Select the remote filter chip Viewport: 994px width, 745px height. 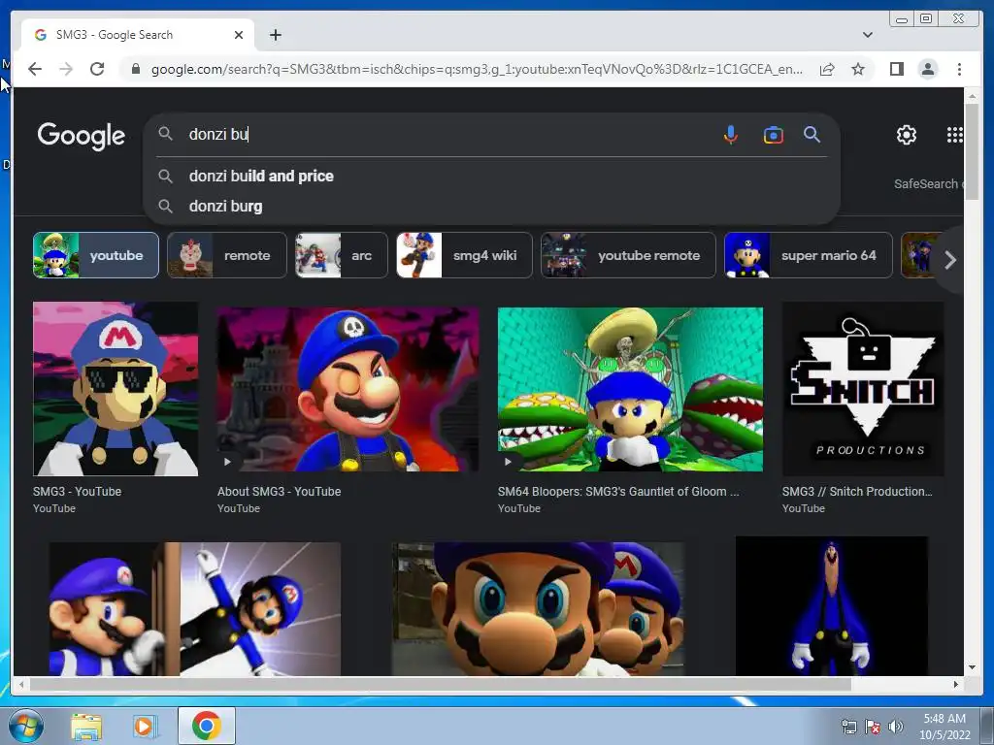(227, 255)
